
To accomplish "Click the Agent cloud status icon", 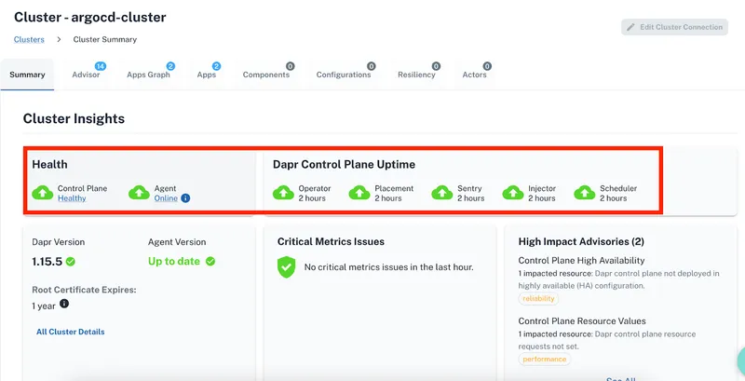I will tap(139, 193).
